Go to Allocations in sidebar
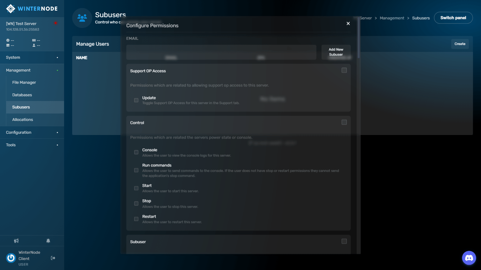 (x=23, y=120)
